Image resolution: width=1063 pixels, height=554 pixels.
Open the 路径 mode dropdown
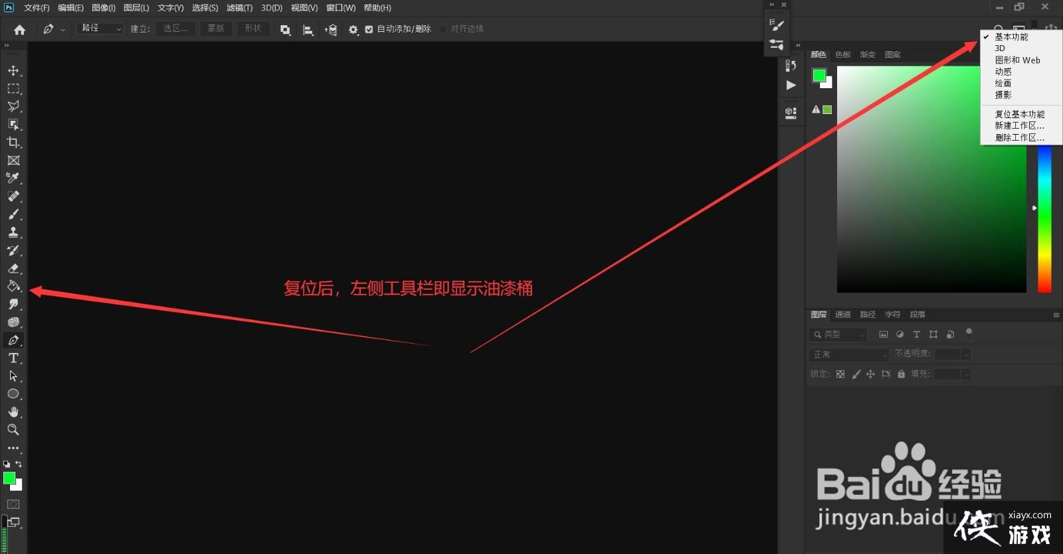100,29
